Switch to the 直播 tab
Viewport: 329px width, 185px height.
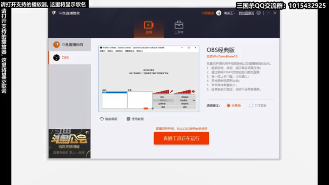148,28
